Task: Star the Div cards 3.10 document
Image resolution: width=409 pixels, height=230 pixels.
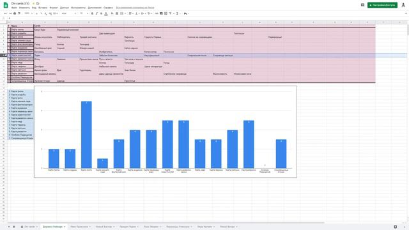Action: (x=33, y=4)
